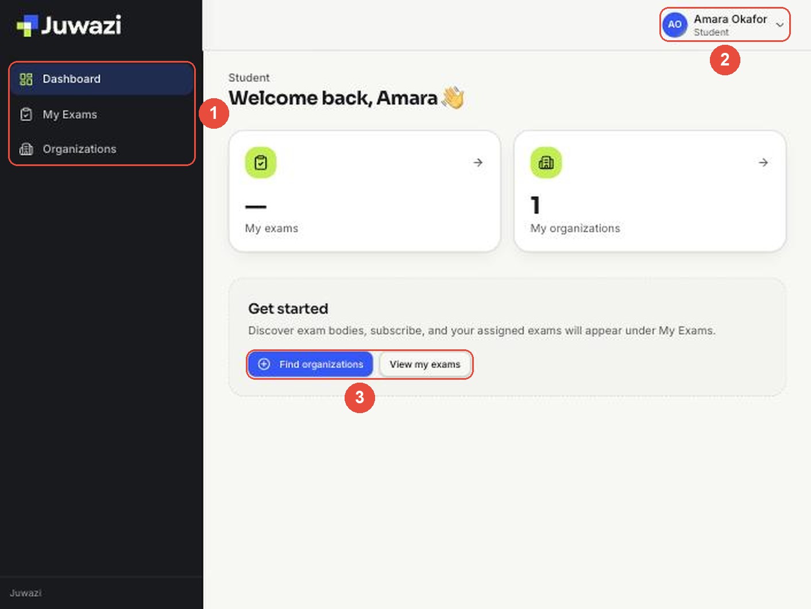811x609 pixels.
Task: Open Organizations in the sidebar
Action: click(102, 149)
